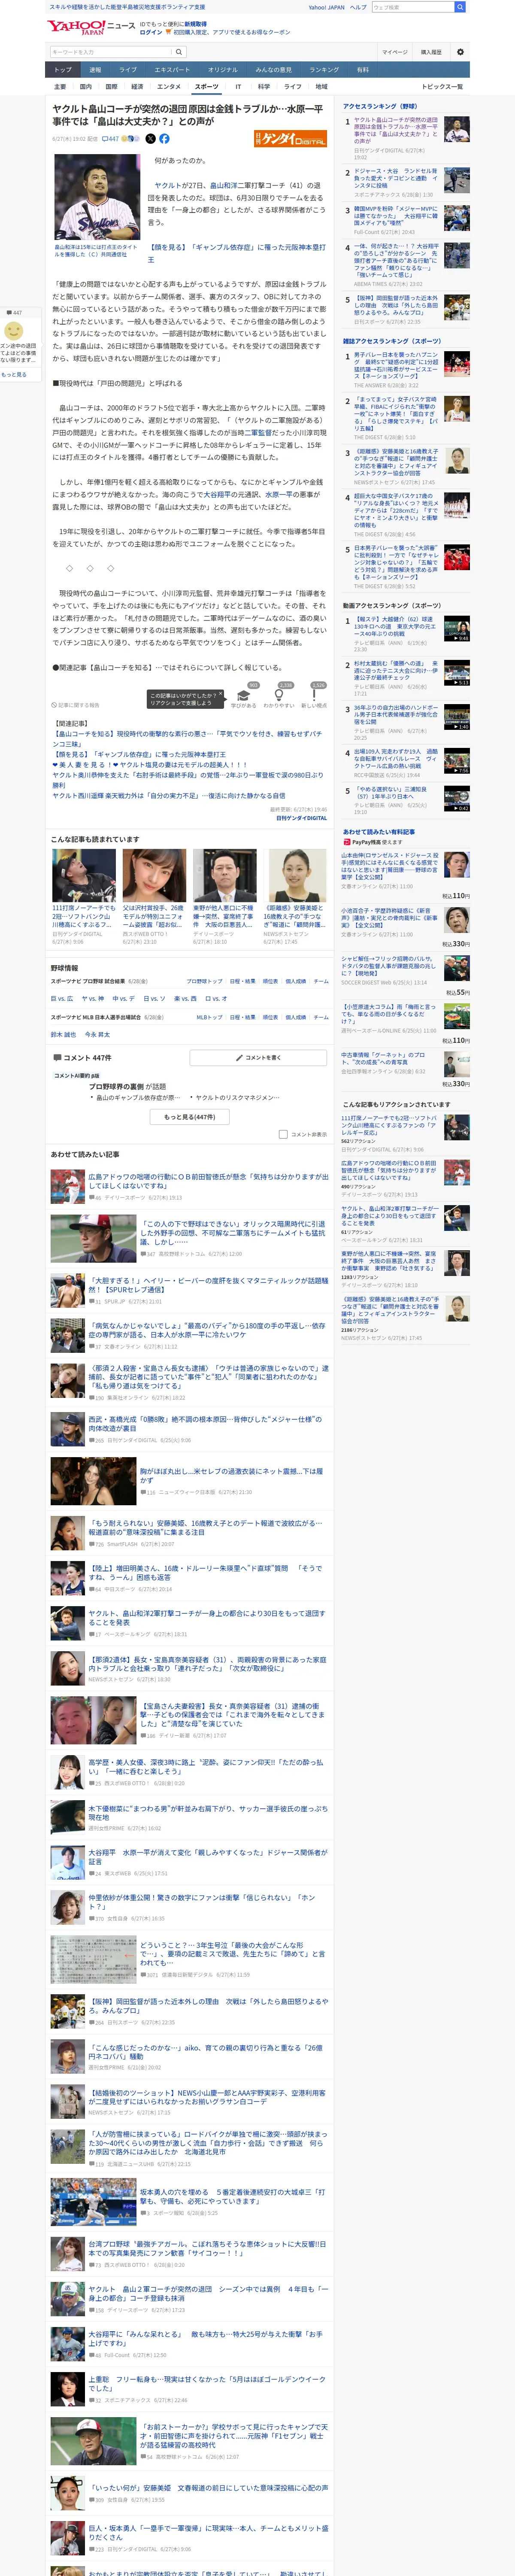Open ヤ vs. 神 game result
The image size is (515, 2576).
point(93,998)
